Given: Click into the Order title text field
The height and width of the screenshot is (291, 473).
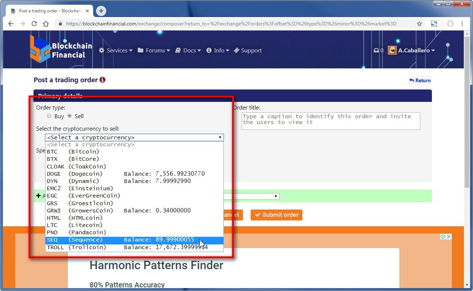Looking at the screenshot, I should pyautogui.click(x=330, y=121).
